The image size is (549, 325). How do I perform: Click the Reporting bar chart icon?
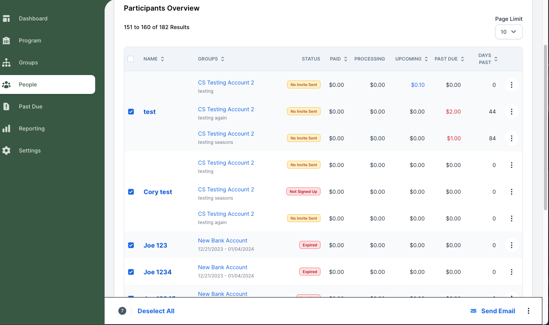click(6, 129)
